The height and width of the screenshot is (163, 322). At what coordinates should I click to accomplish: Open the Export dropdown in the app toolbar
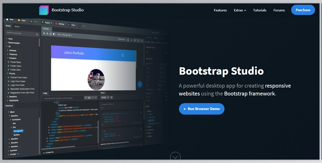coord(47,22)
